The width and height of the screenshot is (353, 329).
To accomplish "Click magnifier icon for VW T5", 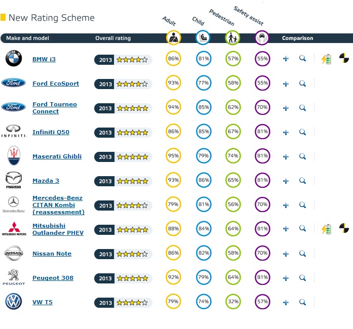I will tap(302, 302).
